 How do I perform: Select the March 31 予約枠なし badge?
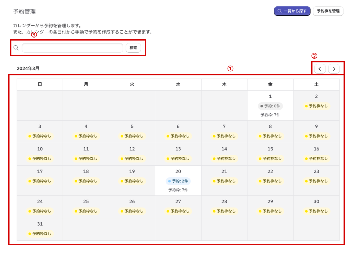[x=40, y=234]
